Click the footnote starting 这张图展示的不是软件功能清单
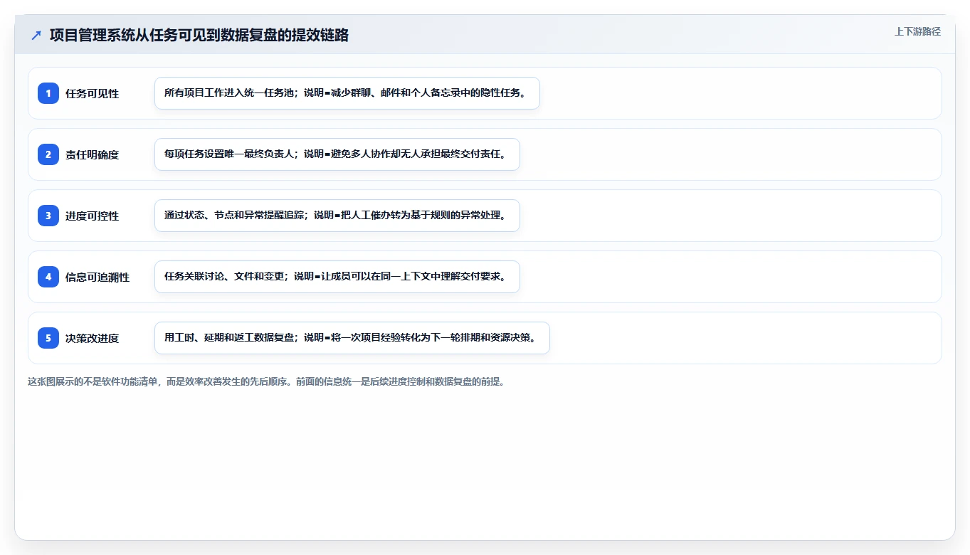This screenshot has width=970, height=555. point(266,381)
